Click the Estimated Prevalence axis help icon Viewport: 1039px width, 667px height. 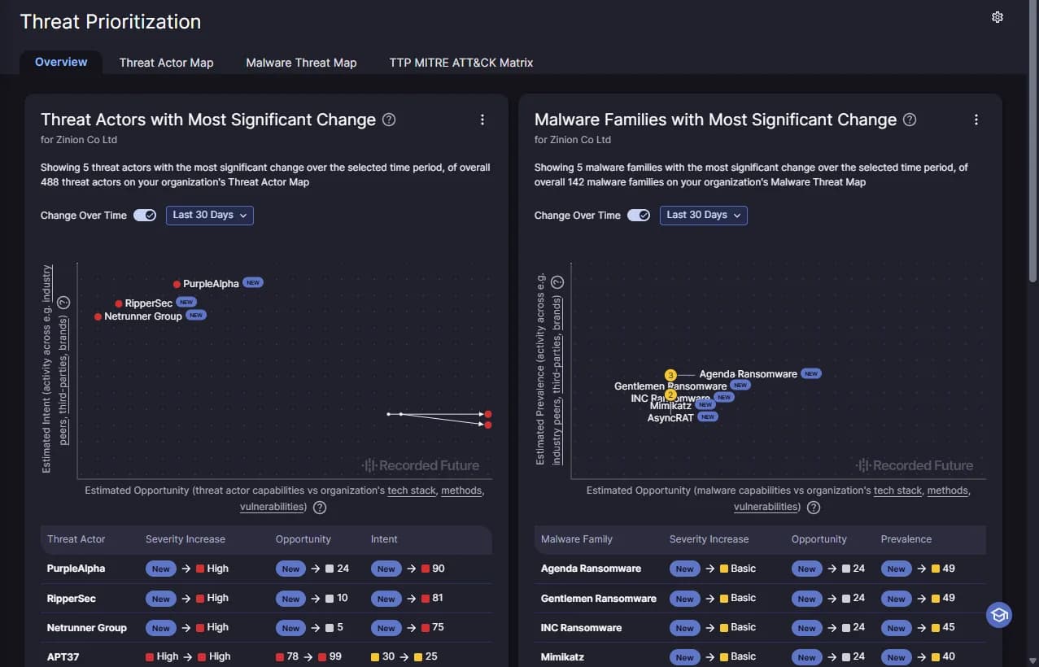(x=557, y=282)
